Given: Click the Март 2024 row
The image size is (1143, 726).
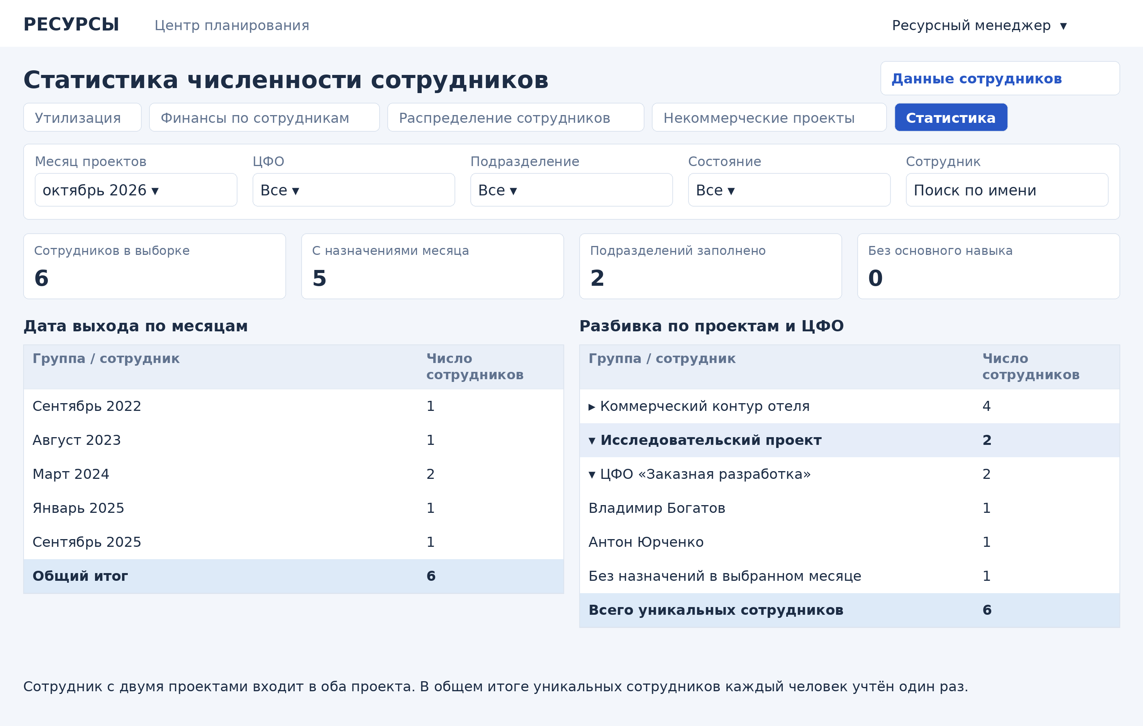Looking at the screenshot, I should tap(293, 474).
